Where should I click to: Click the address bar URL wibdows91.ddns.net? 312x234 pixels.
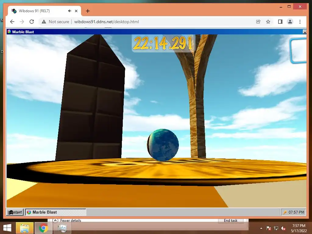(106, 22)
